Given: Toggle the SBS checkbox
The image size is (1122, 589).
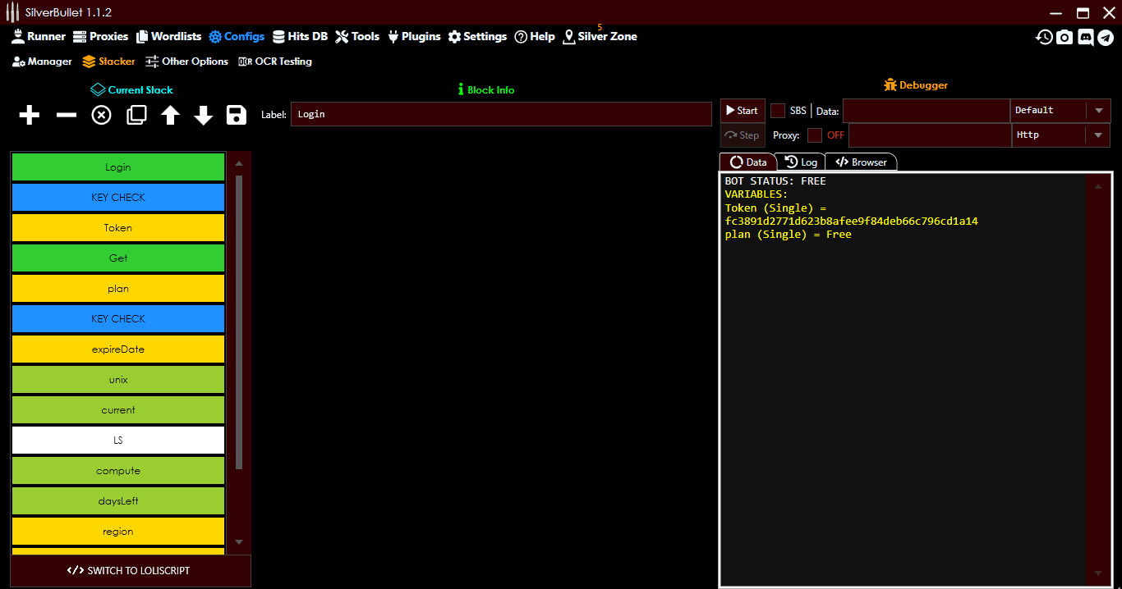Looking at the screenshot, I should tap(778, 111).
